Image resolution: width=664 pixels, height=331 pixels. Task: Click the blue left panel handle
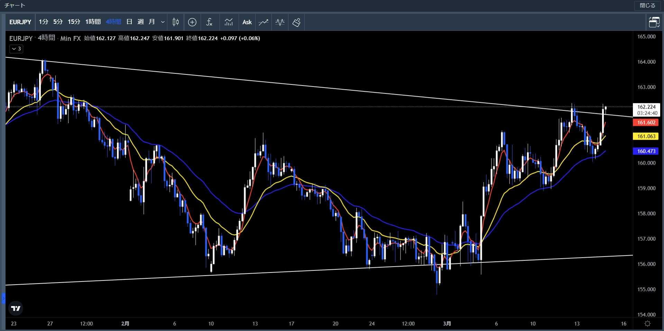click(3, 298)
